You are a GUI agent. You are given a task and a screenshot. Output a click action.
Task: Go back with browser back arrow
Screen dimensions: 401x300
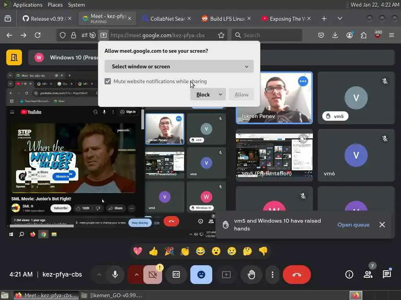(x=9, y=35)
